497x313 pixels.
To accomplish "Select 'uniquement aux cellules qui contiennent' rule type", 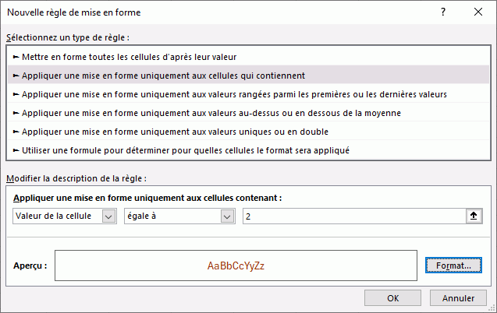I will pos(163,76).
